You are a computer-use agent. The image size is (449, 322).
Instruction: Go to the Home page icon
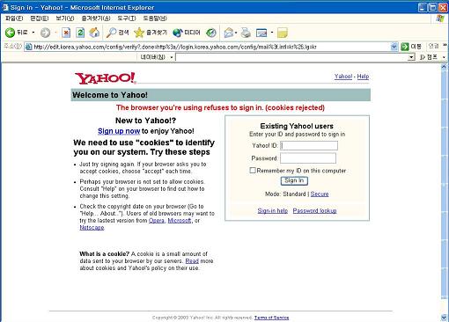point(94,33)
